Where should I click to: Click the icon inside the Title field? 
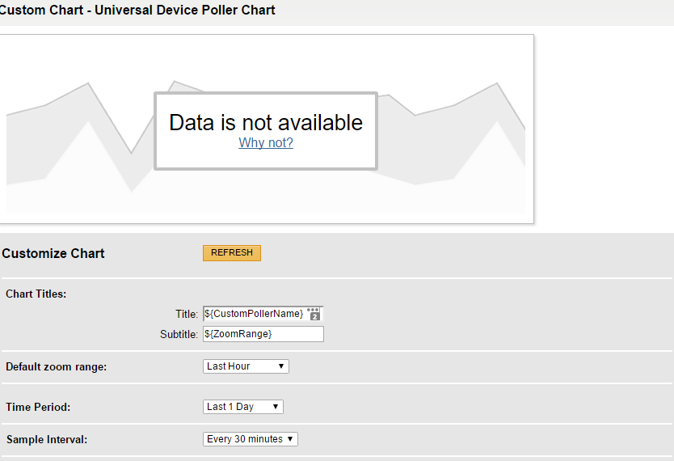coord(314,314)
